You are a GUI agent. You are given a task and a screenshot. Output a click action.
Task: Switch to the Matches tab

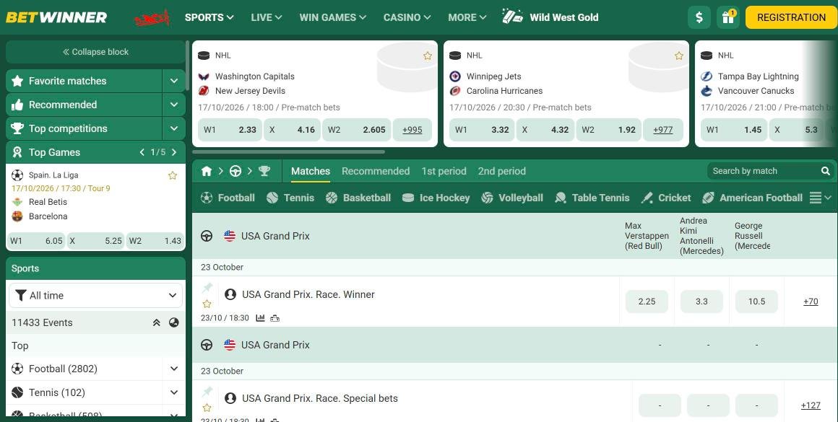click(311, 171)
